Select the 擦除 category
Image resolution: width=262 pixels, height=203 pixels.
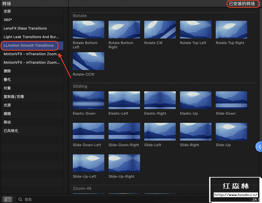point(7,71)
